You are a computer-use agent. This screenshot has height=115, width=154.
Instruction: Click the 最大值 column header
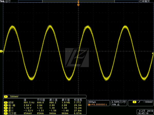66,100
